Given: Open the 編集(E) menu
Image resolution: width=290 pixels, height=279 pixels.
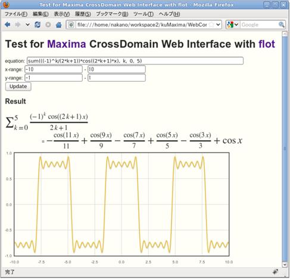Looking at the screenshot, I should [x=40, y=14].
